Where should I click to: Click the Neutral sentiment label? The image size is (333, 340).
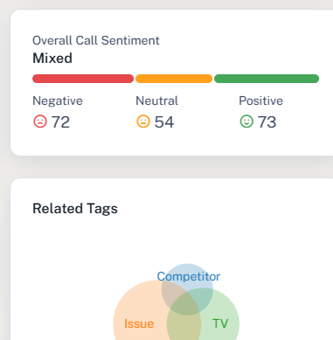(x=156, y=101)
